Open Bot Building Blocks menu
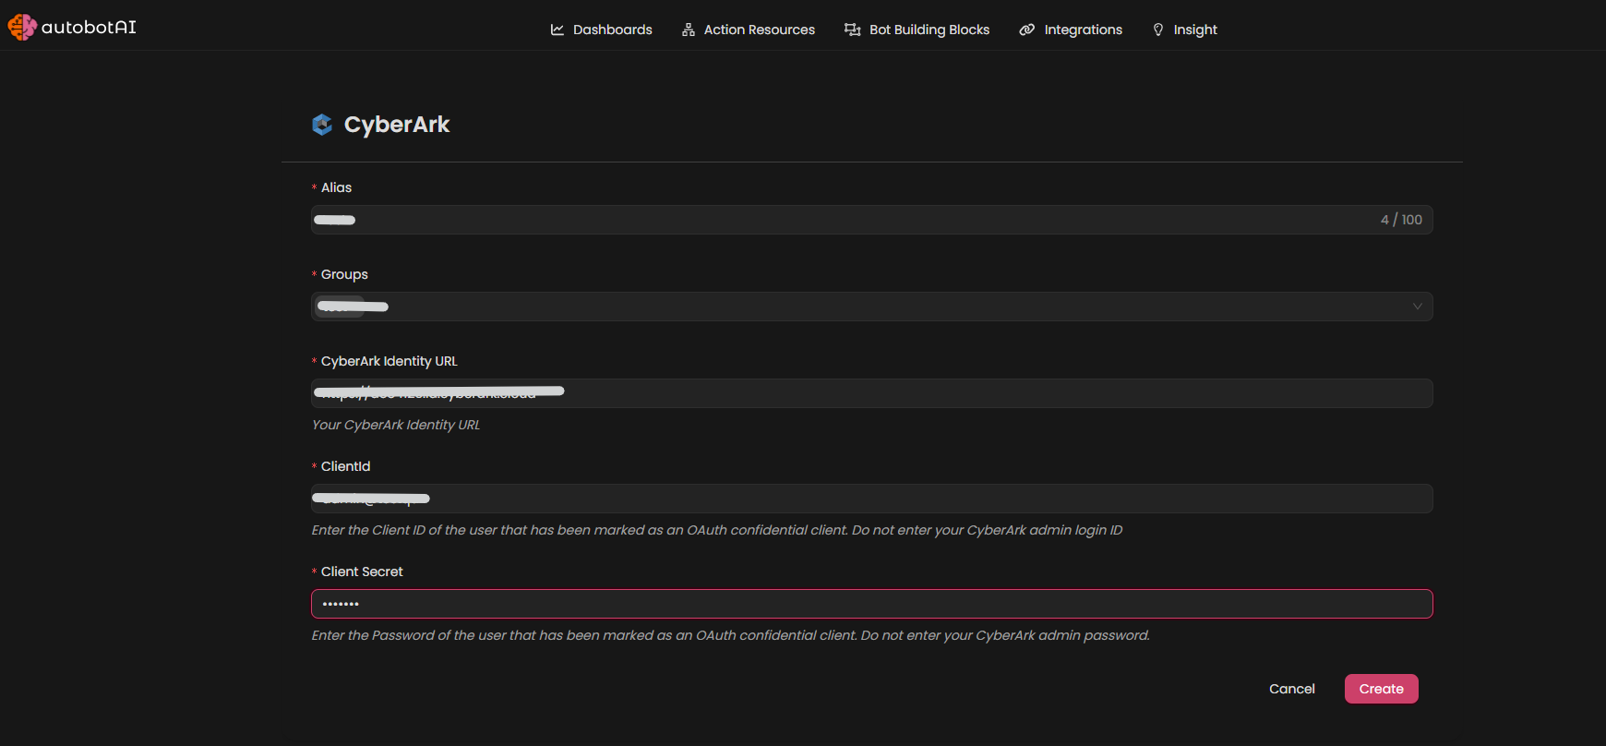The image size is (1606, 746). point(929,30)
